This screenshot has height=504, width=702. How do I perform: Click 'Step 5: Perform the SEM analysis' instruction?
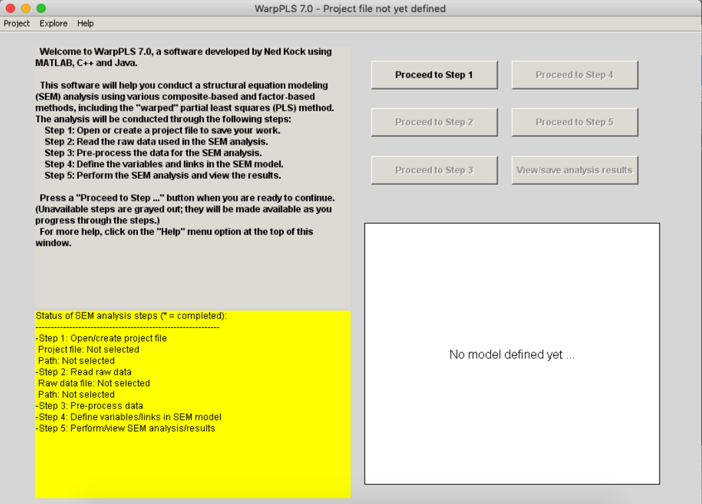pos(162,176)
